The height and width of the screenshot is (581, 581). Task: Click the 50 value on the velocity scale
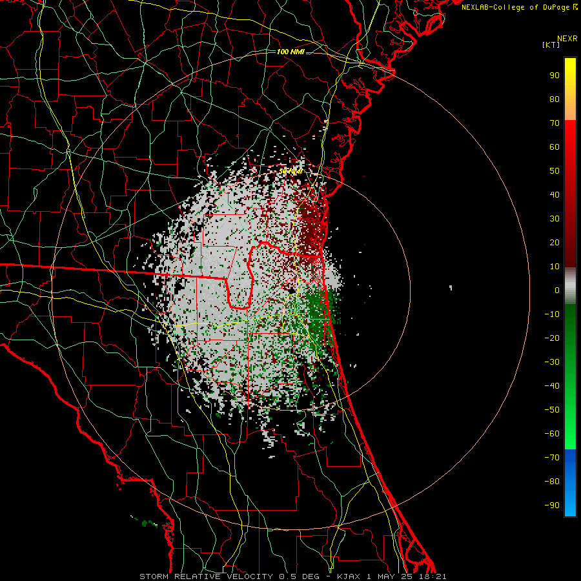click(555, 171)
